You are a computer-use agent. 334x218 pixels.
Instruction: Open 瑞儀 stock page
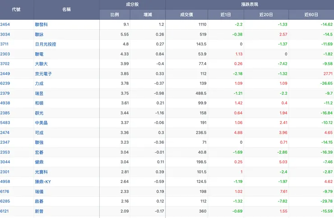tap(39, 192)
